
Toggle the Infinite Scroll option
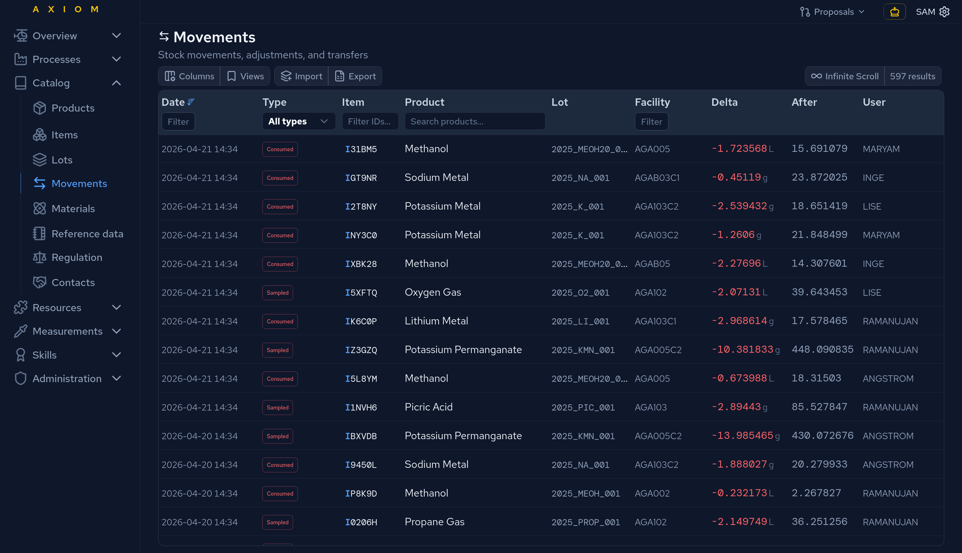844,76
